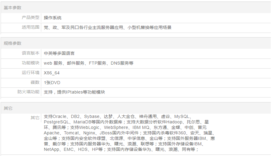Select the 防火墙功能 row label

[28, 92]
